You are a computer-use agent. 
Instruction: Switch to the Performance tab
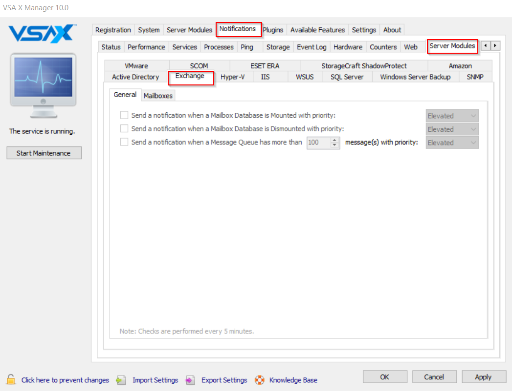click(146, 47)
